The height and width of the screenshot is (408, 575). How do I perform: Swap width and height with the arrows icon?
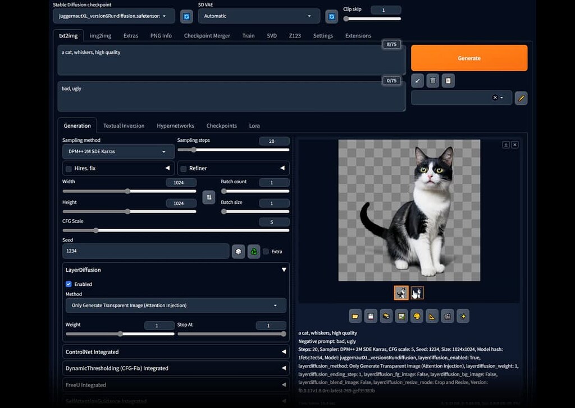coord(209,197)
